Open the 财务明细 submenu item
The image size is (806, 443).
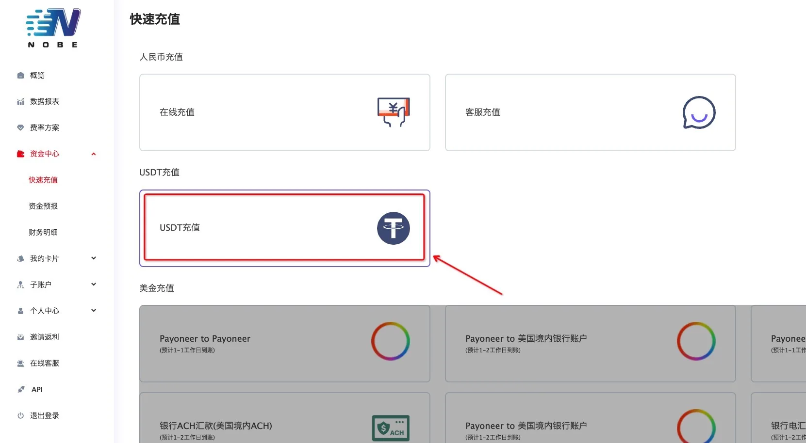click(43, 232)
